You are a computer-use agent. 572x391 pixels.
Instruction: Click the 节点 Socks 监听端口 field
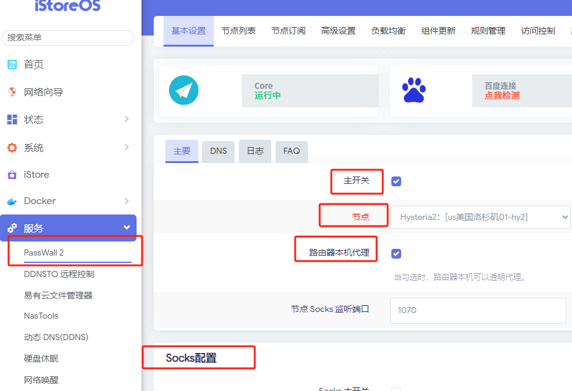[478, 310]
